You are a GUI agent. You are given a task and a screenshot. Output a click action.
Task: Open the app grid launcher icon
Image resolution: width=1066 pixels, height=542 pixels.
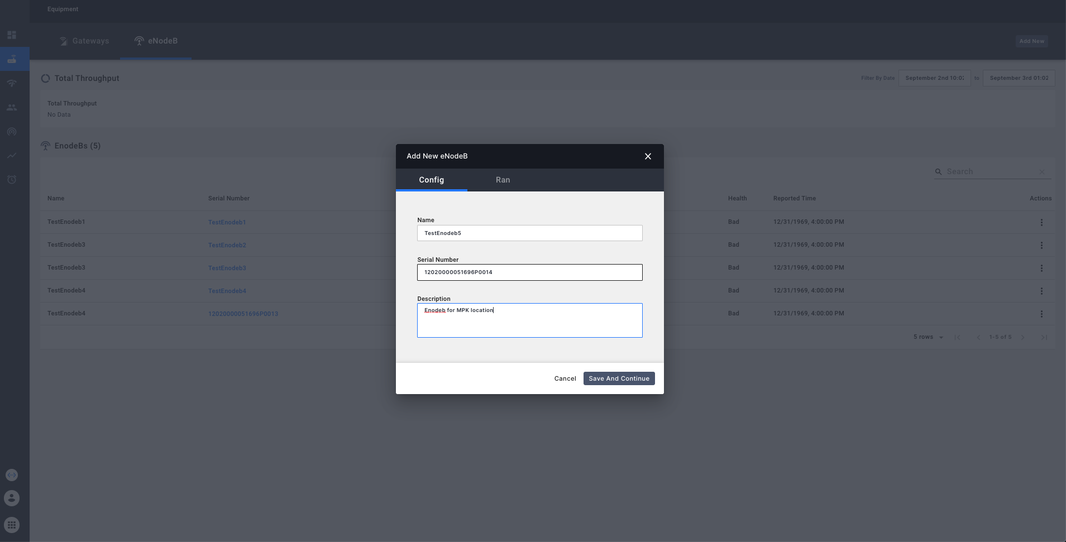[x=12, y=524]
